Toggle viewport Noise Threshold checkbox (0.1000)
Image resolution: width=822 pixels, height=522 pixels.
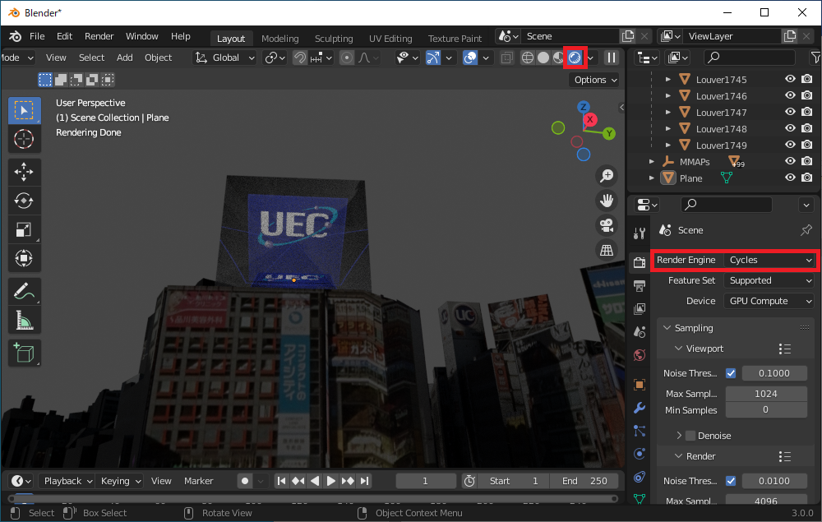(731, 373)
